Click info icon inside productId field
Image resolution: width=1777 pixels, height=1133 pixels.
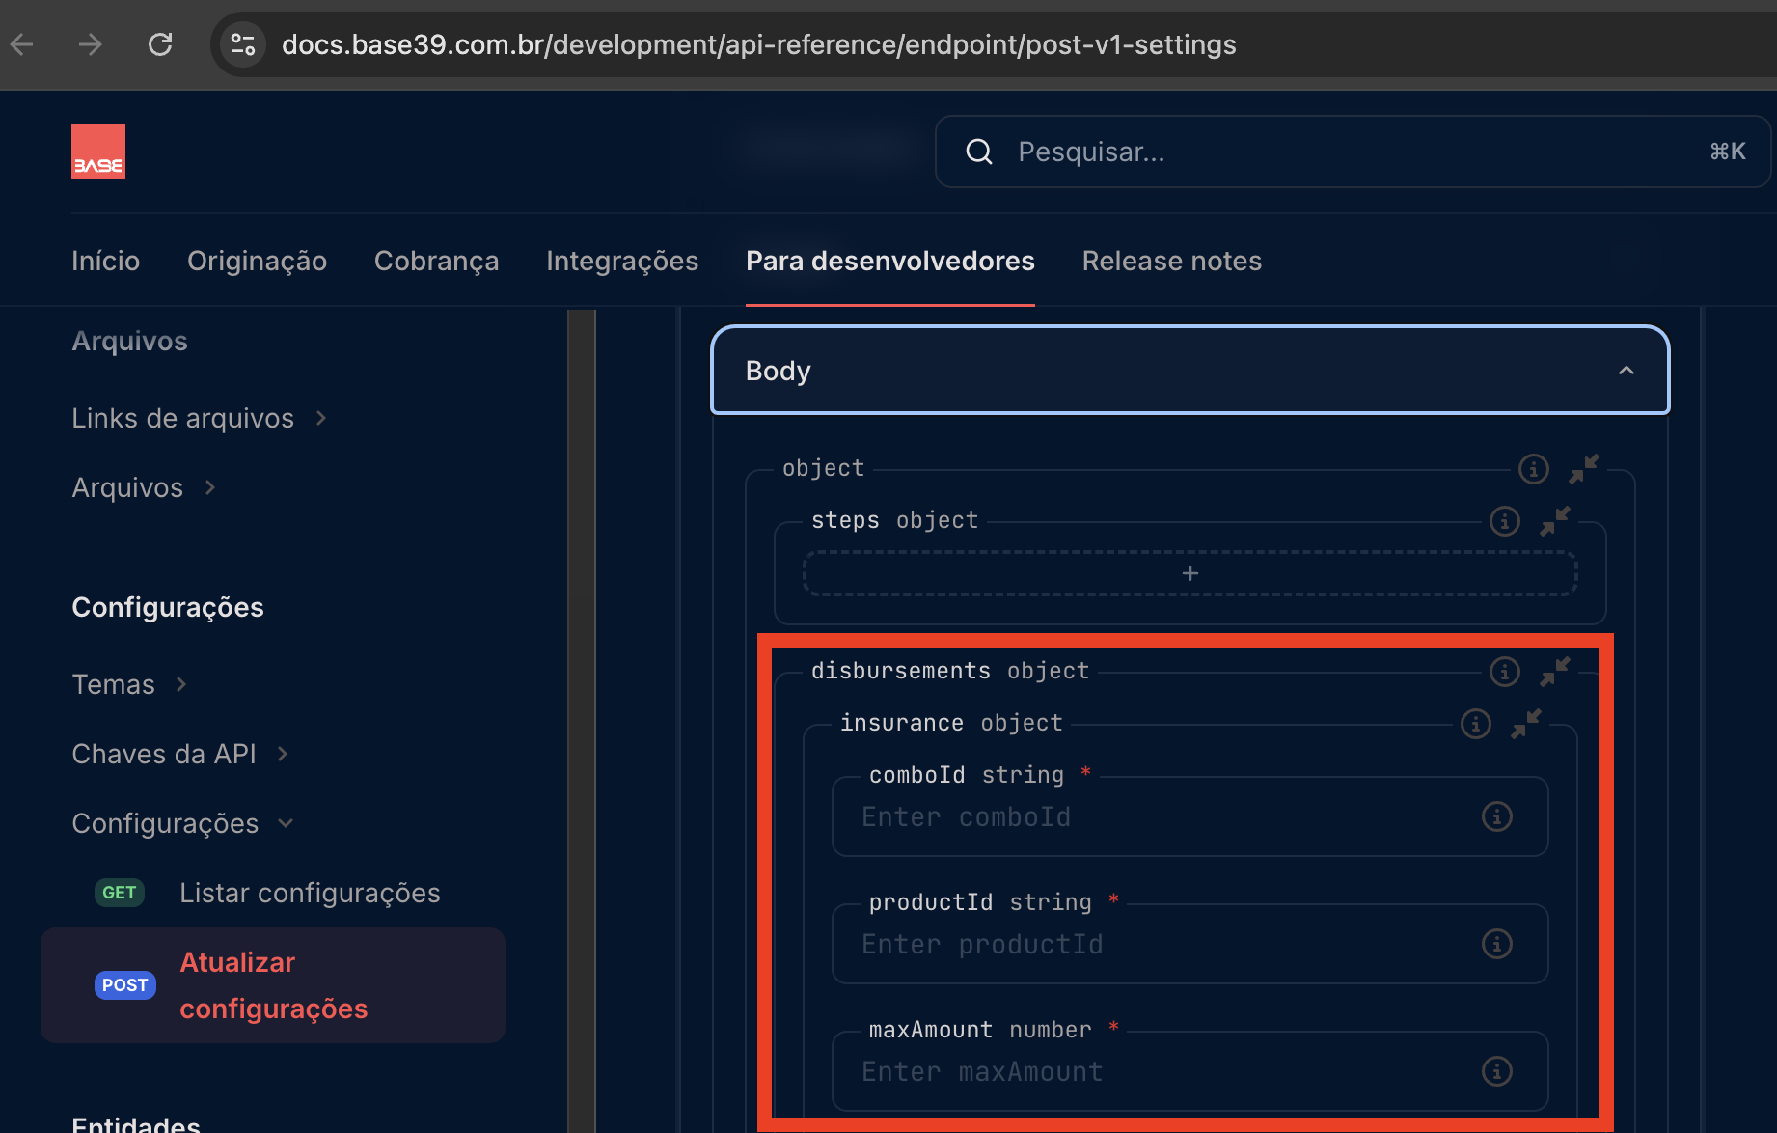coord(1496,944)
